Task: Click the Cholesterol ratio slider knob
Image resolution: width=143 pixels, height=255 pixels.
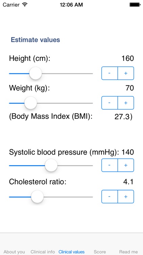Action: point(38,197)
